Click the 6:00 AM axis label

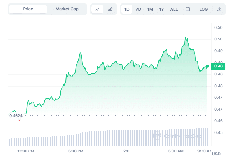pos(176,151)
